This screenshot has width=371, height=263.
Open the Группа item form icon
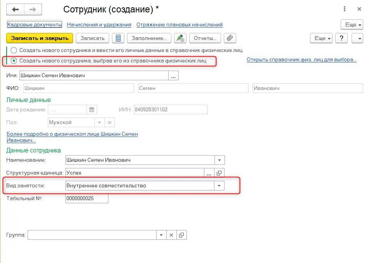(x=181, y=235)
